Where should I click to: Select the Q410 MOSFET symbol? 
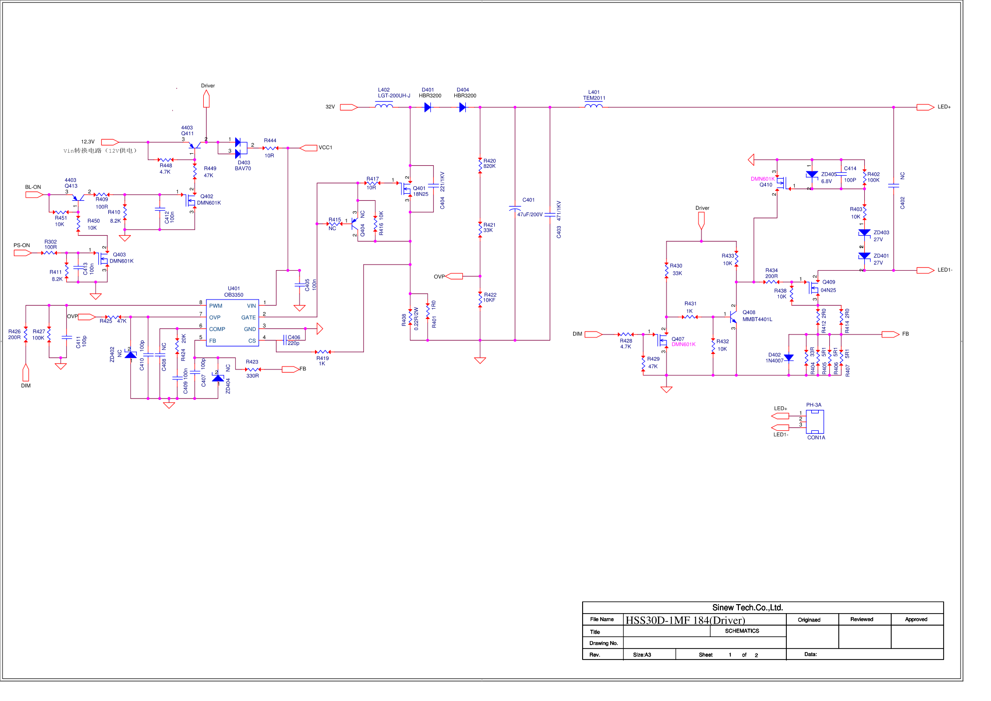click(x=782, y=183)
